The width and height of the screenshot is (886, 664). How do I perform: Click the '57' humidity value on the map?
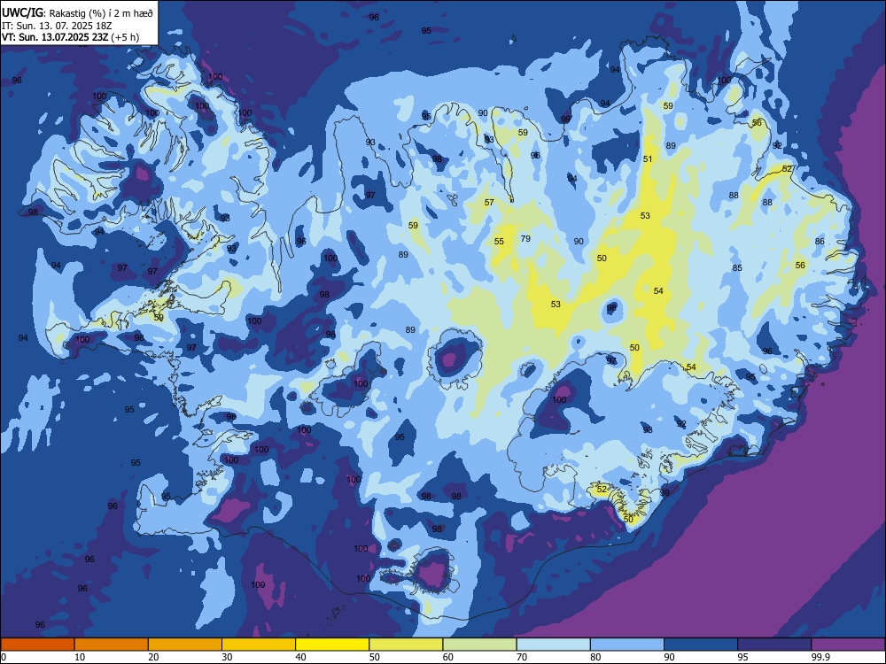(489, 202)
